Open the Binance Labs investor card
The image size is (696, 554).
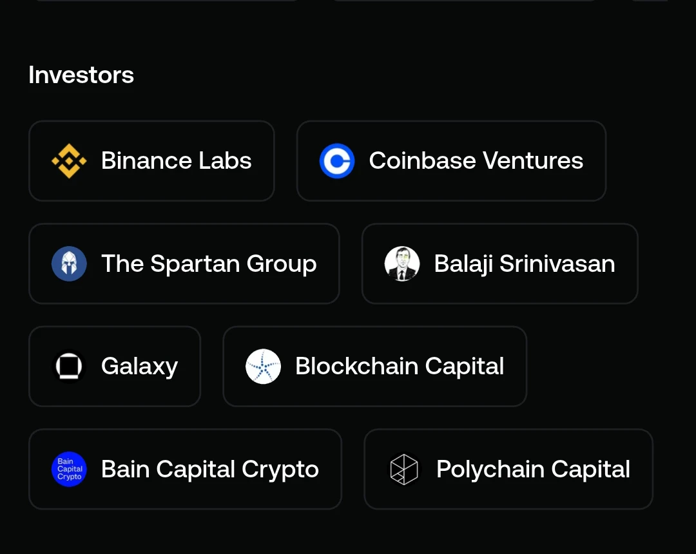152,160
